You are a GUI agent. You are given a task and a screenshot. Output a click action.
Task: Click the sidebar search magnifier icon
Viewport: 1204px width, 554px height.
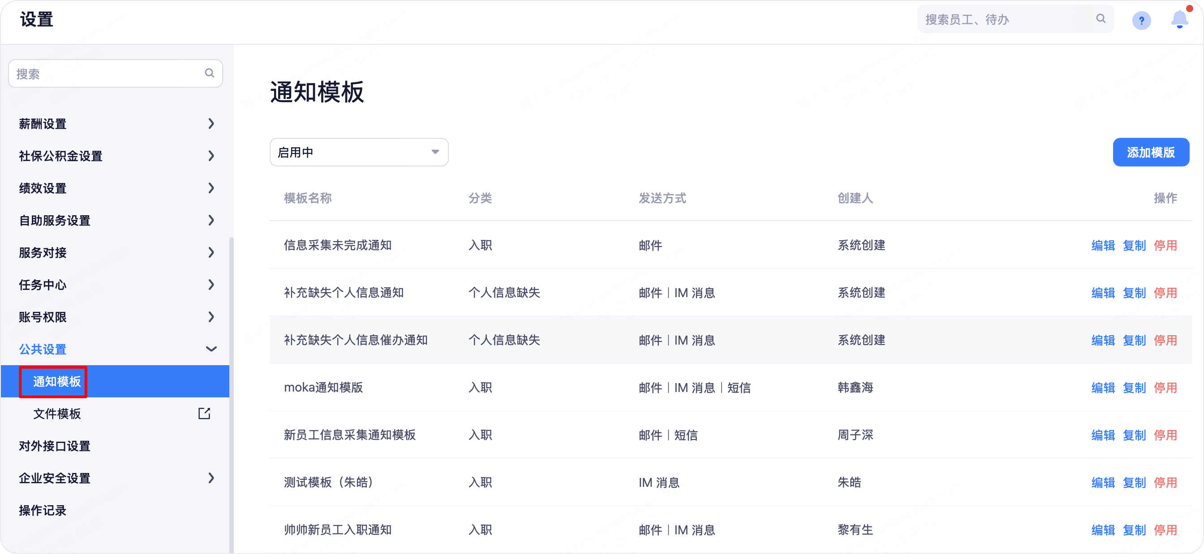coord(209,73)
